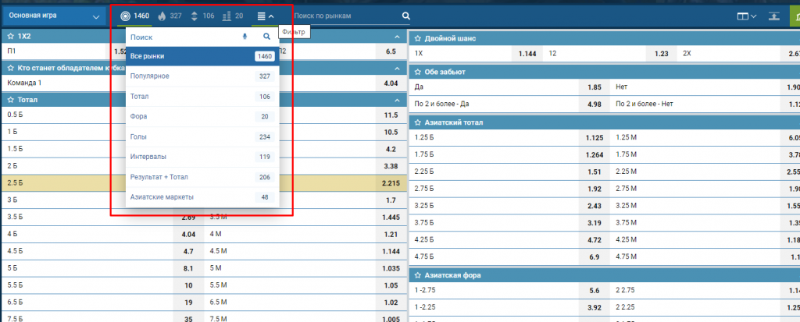
Task: Toggle favorite star on Азиатский тотал
Action: click(418, 122)
